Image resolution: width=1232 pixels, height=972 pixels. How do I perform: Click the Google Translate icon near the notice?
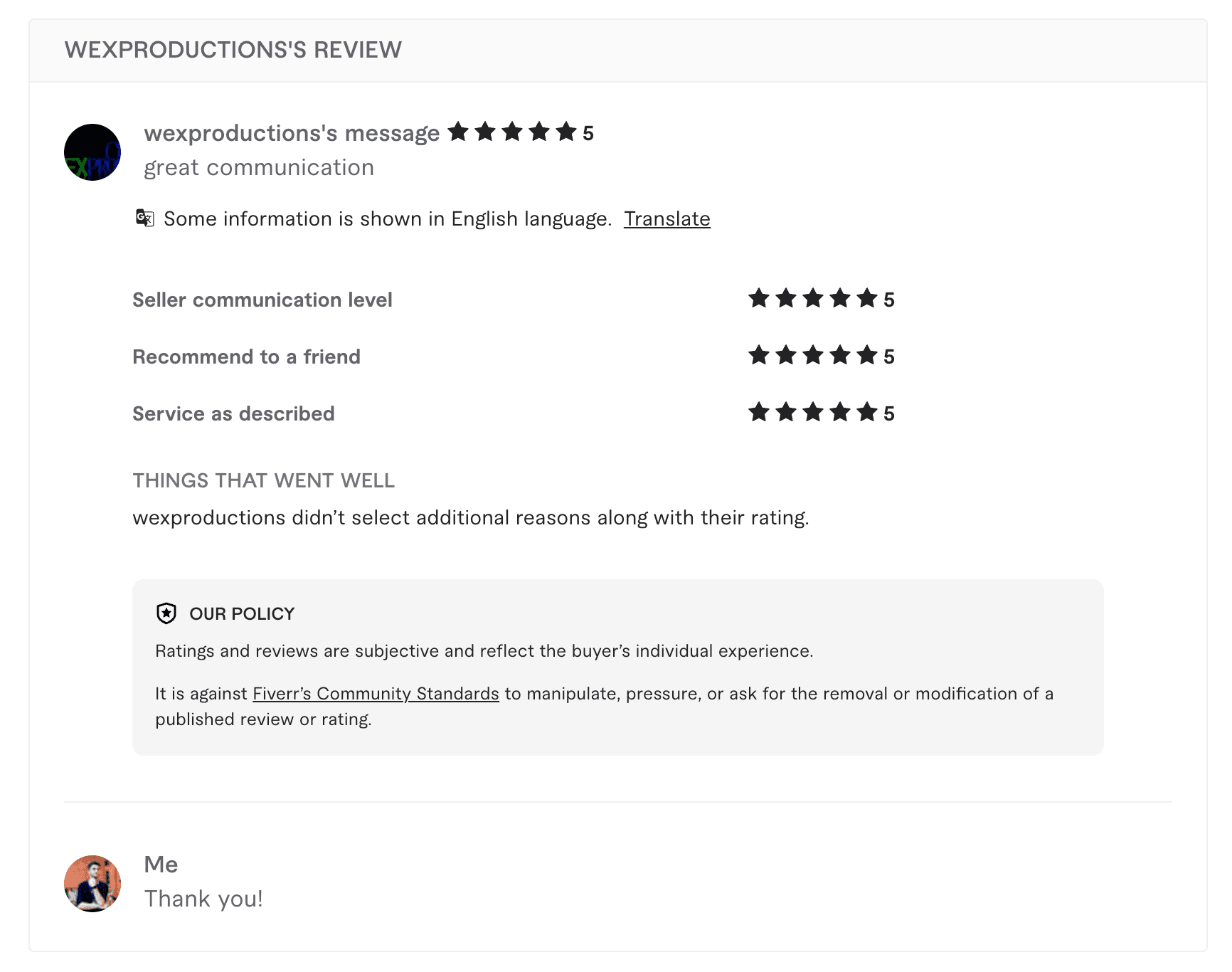[144, 218]
